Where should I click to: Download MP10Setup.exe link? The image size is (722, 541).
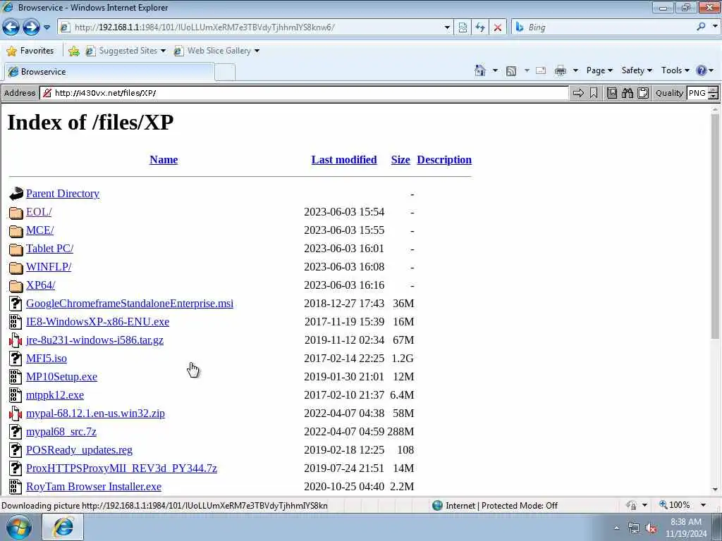[62, 377]
